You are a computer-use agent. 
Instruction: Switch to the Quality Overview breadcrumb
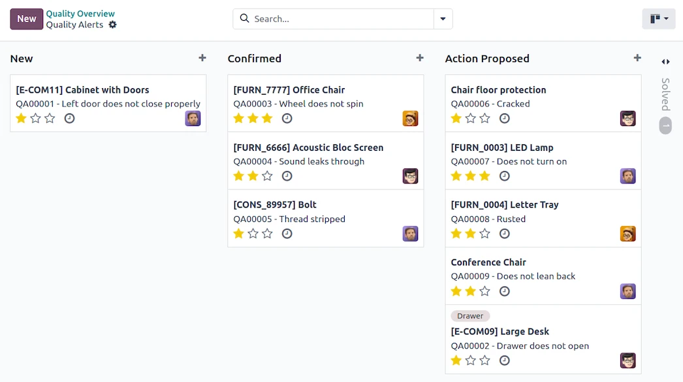pyautogui.click(x=80, y=13)
